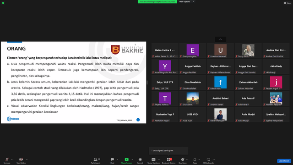293x165 pixels.
Task: Click the green Share Screen icon
Action: click(126, 159)
